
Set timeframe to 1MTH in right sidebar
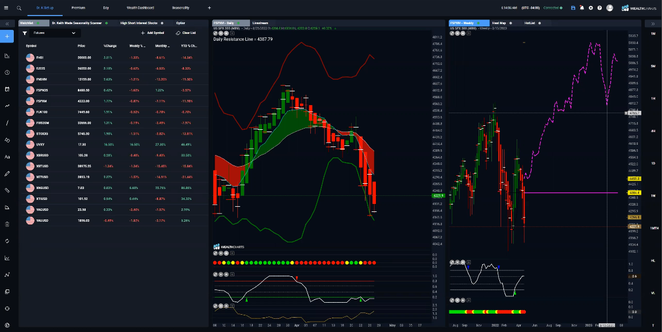(653, 228)
